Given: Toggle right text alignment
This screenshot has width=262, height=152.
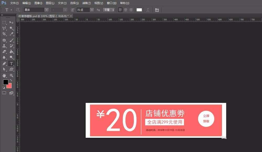Looking at the screenshot, I should tap(131, 10).
